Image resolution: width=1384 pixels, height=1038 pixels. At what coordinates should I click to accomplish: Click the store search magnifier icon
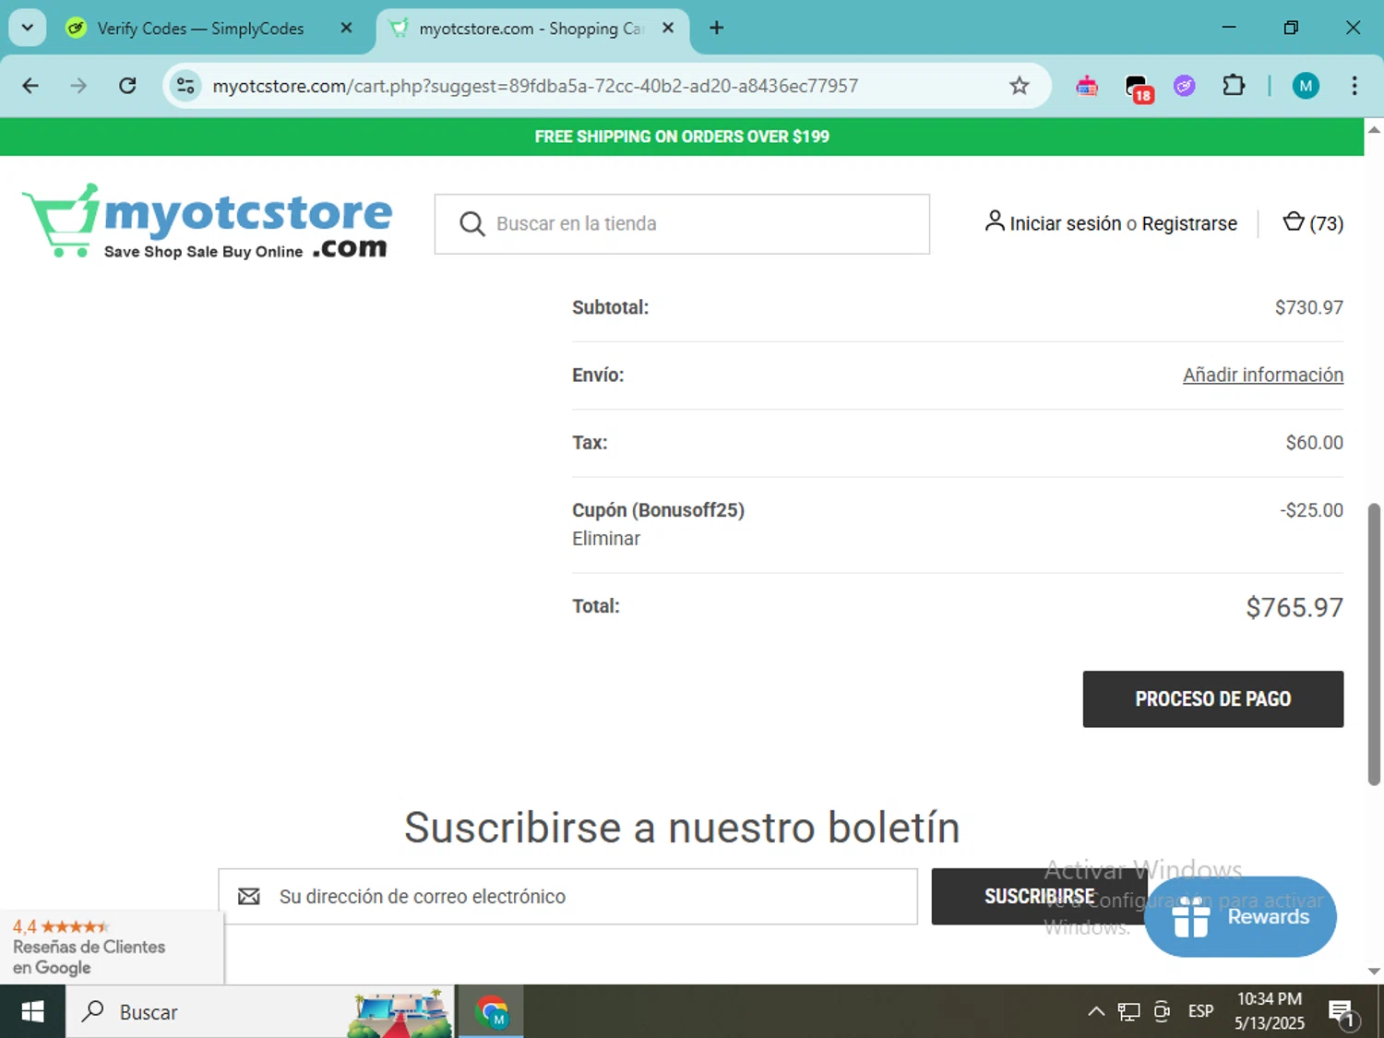point(471,224)
